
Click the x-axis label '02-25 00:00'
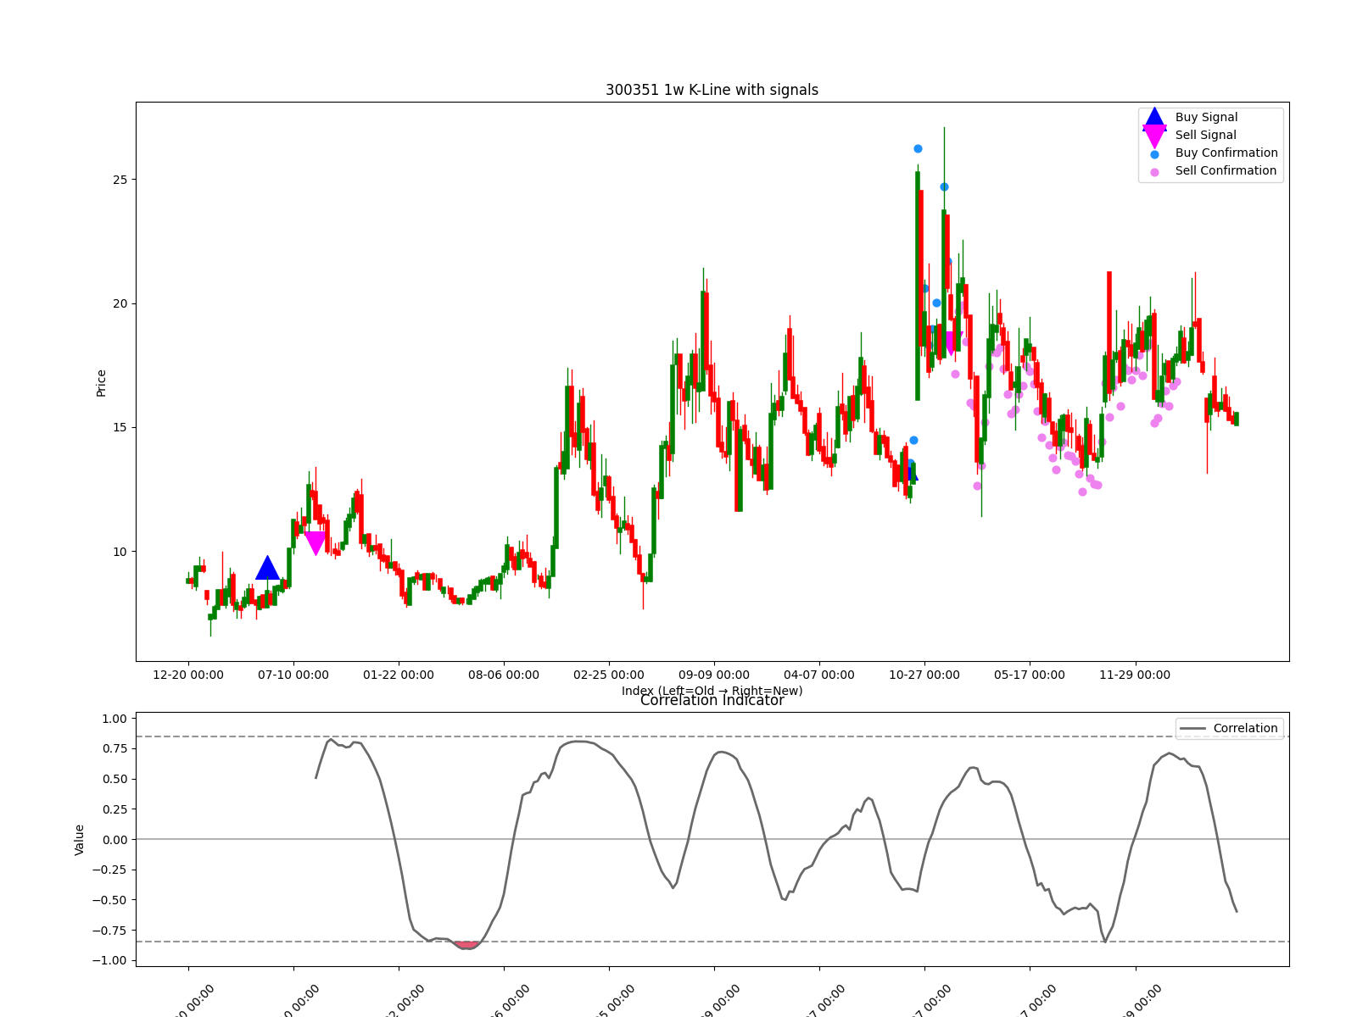(609, 675)
